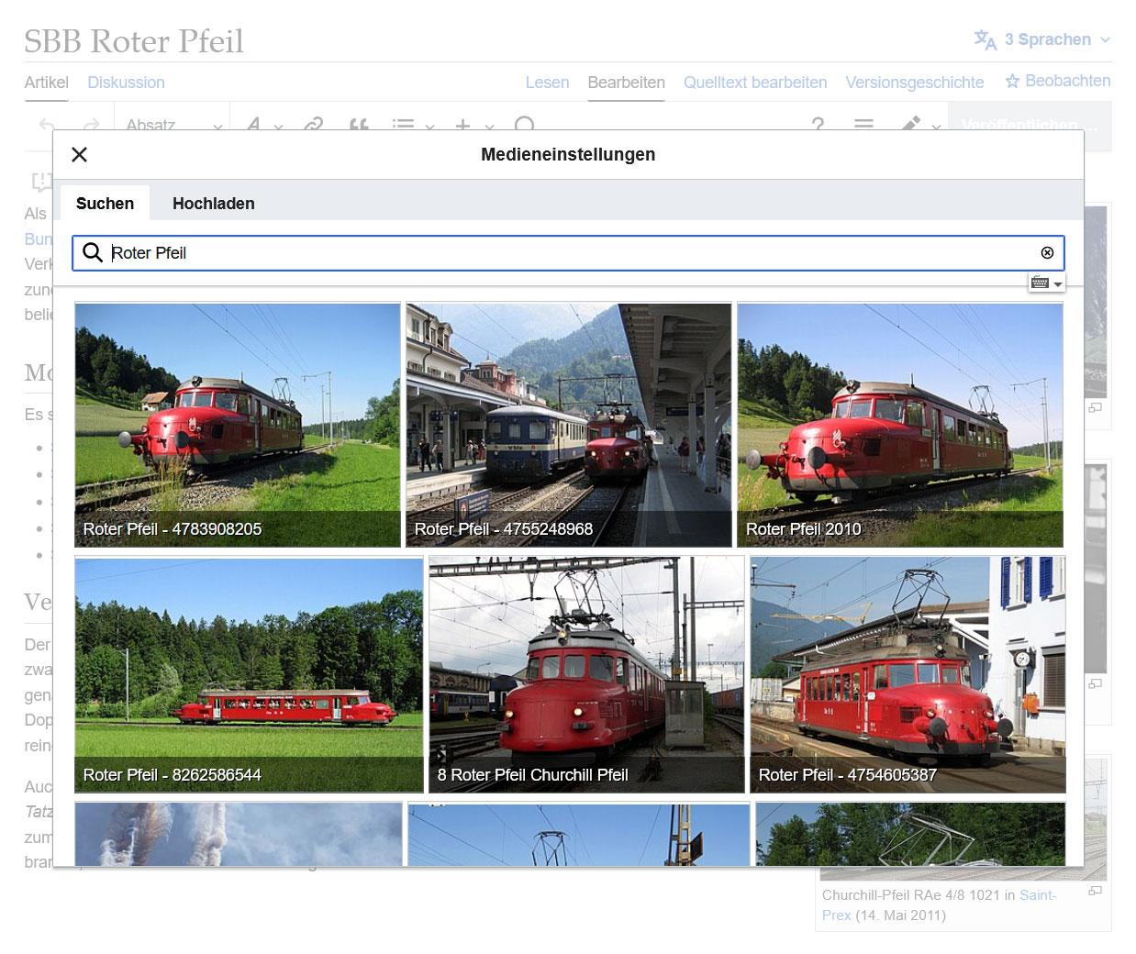The height and width of the screenshot is (954, 1136).
Task: Select image Roter Pfeil - 4783908205
Action: [238, 425]
